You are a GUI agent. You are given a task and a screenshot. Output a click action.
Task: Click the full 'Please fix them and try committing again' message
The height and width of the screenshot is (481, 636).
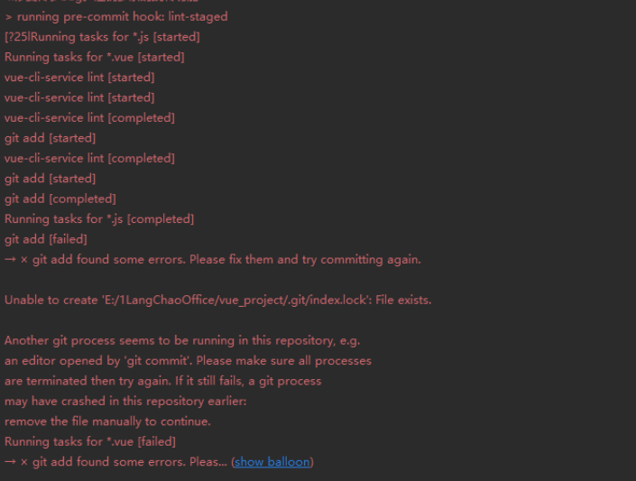pyautogui.click(x=213, y=260)
